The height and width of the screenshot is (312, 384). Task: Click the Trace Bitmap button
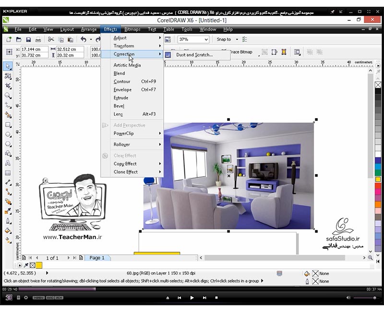click(241, 52)
